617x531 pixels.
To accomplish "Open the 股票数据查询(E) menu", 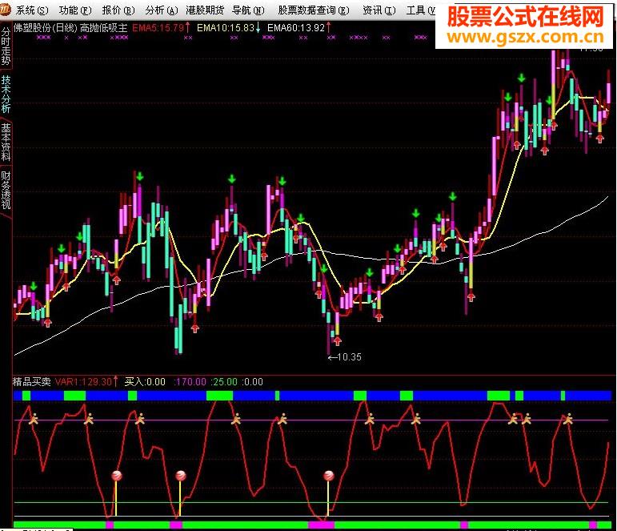I will [x=313, y=10].
